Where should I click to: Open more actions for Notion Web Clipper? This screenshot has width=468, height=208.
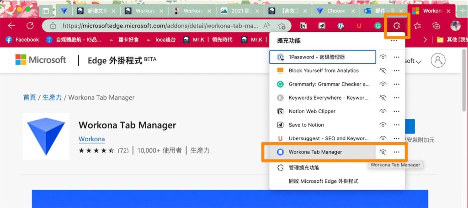click(x=396, y=111)
